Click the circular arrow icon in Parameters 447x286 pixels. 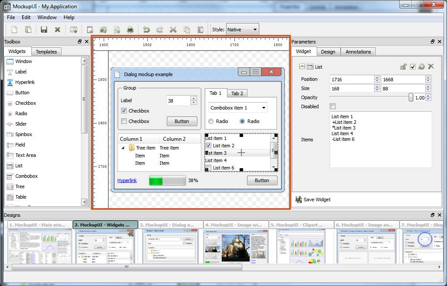coord(422,67)
